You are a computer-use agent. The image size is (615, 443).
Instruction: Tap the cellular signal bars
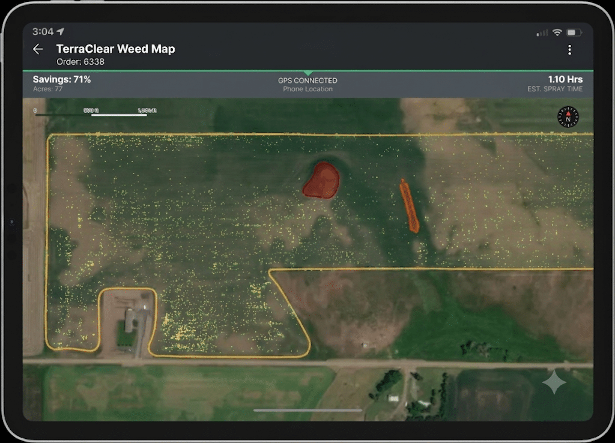pos(542,33)
